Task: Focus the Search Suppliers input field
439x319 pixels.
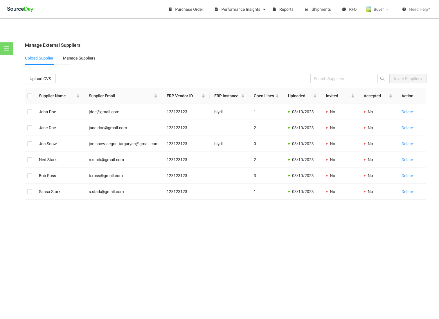Action: [344, 79]
